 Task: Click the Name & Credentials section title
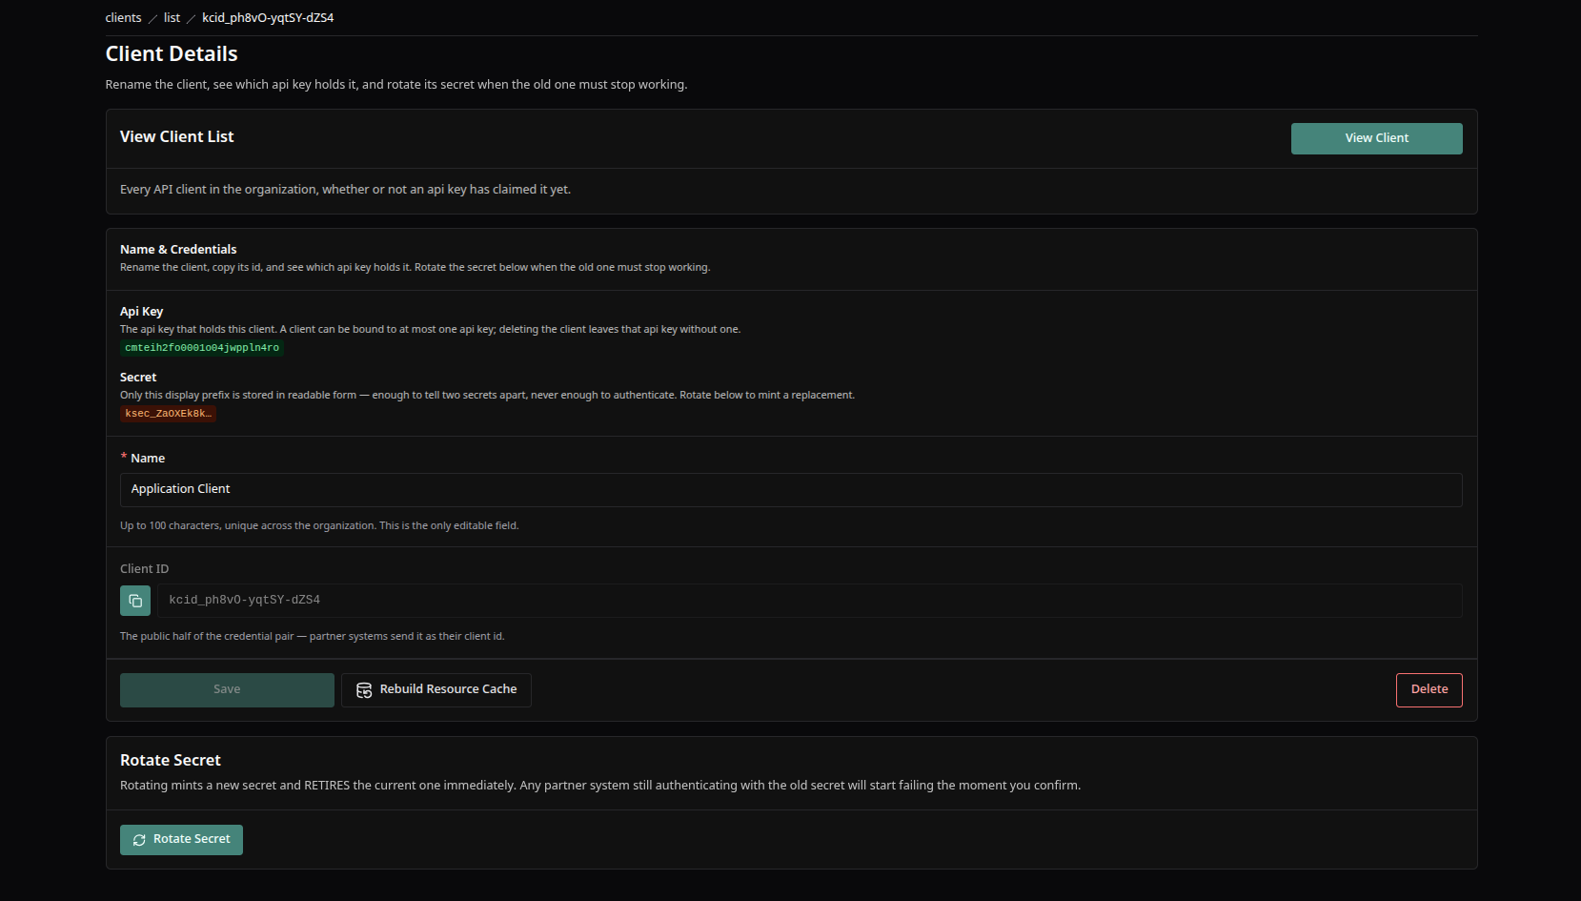[178, 250]
